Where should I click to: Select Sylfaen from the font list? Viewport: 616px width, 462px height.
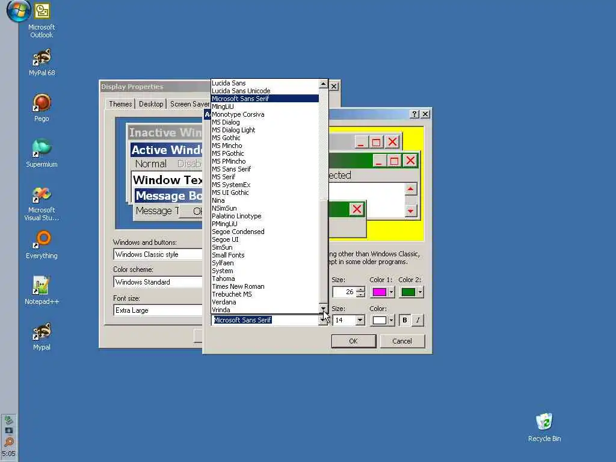click(265, 263)
